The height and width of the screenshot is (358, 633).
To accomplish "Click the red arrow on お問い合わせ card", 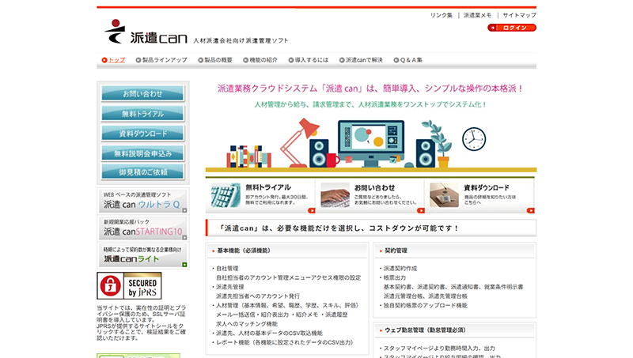I will (x=421, y=210).
